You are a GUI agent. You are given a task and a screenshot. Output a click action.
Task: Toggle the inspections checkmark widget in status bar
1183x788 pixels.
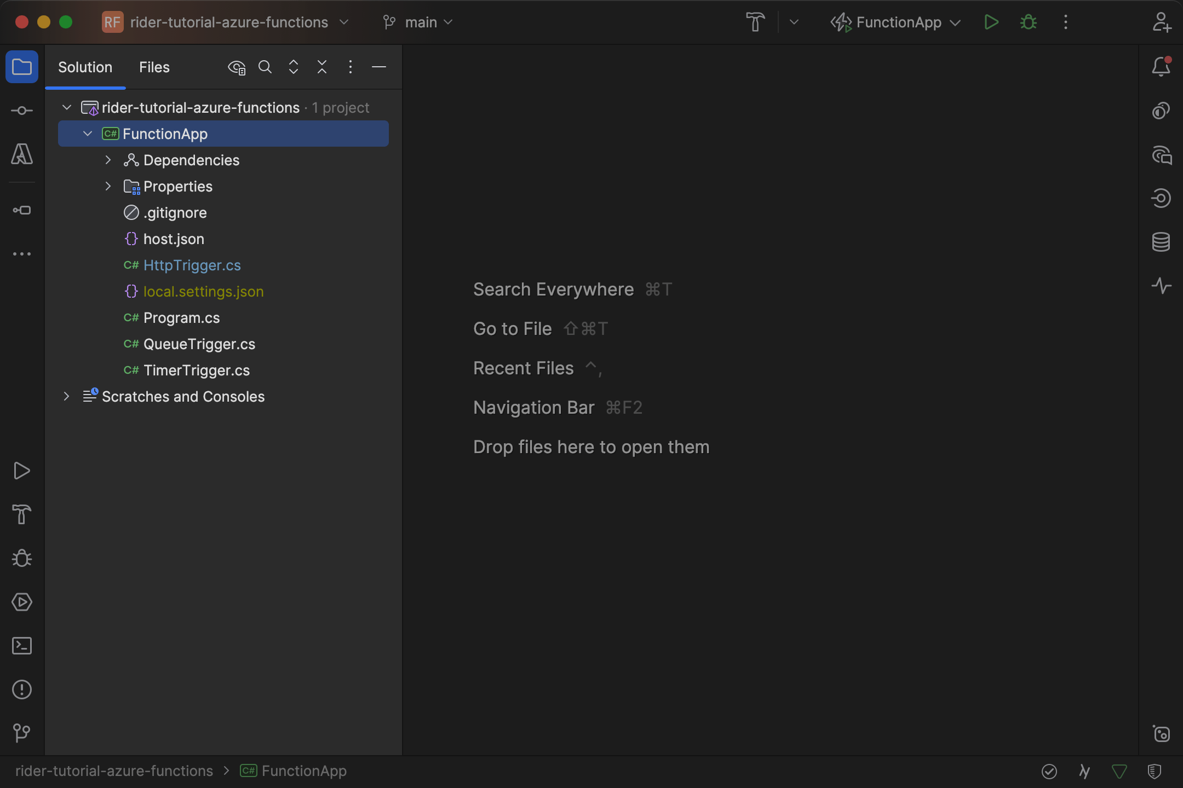(x=1048, y=771)
